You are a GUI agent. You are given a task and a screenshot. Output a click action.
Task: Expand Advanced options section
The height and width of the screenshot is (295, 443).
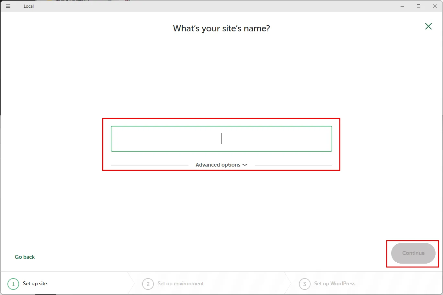[x=218, y=165]
